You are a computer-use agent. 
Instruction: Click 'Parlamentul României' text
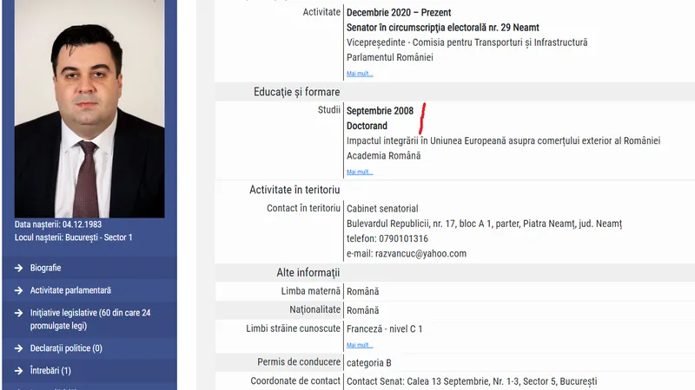(x=389, y=57)
